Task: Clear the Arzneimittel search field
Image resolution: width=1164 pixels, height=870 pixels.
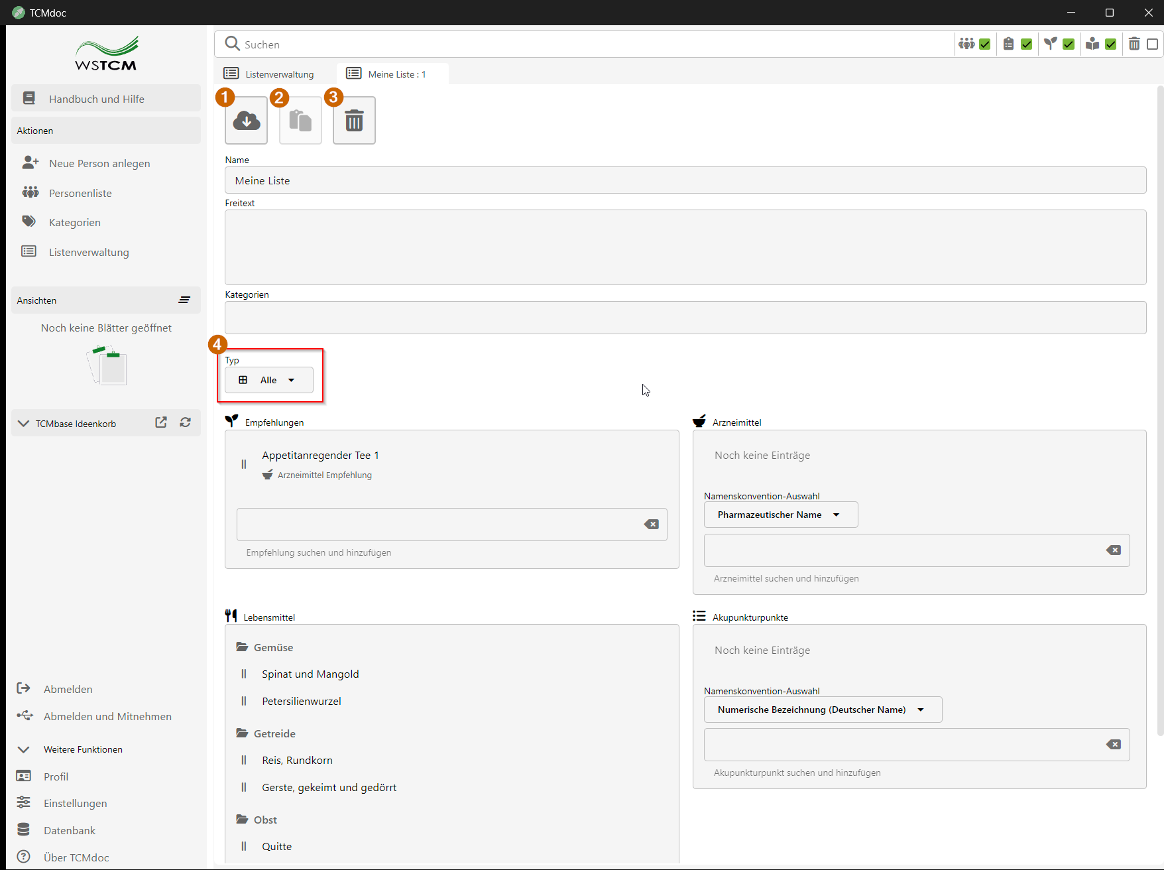Action: [x=1114, y=550]
